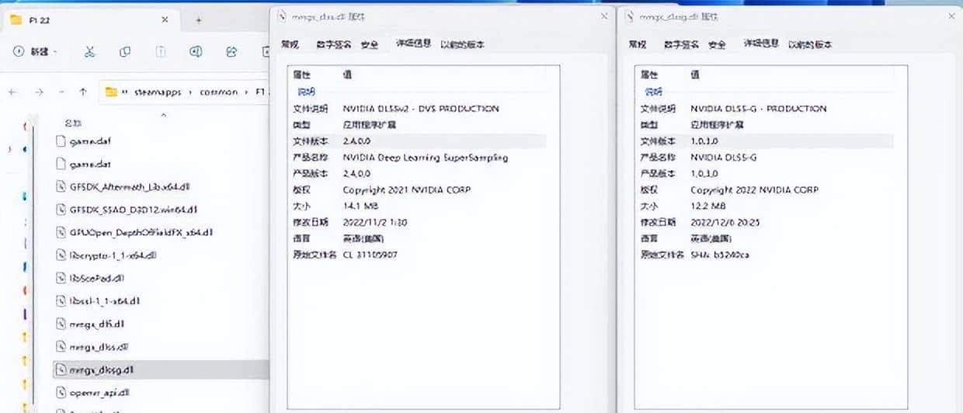The height and width of the screenshot is (413, 963).
Task: Switch to 数字签名 tab in DLSS-G properties window
Action: click(682, 45)
